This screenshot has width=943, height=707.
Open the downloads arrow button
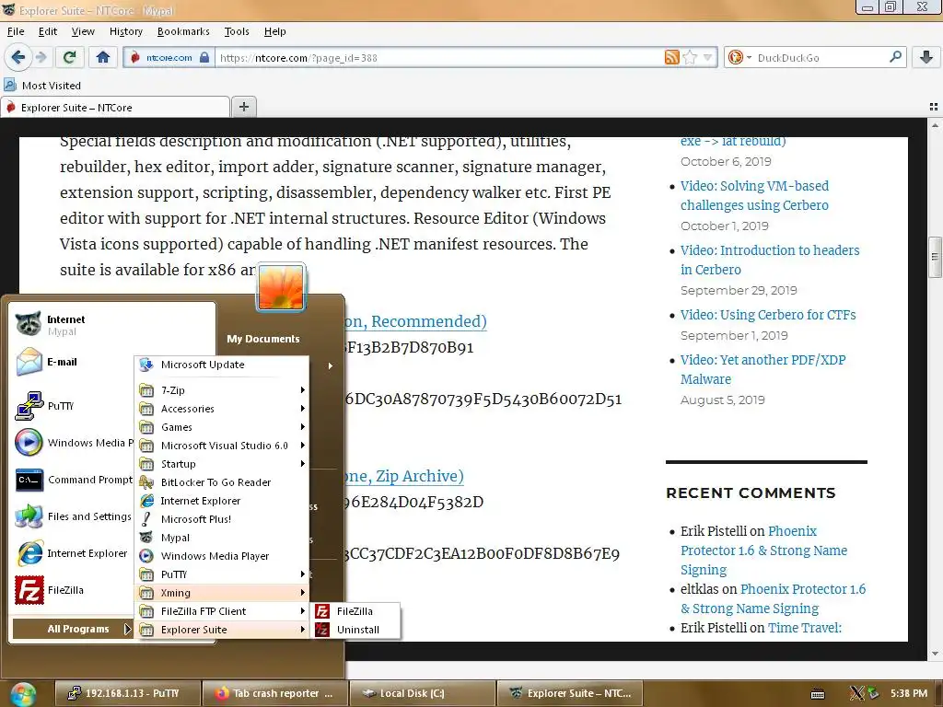coord(926,57)
